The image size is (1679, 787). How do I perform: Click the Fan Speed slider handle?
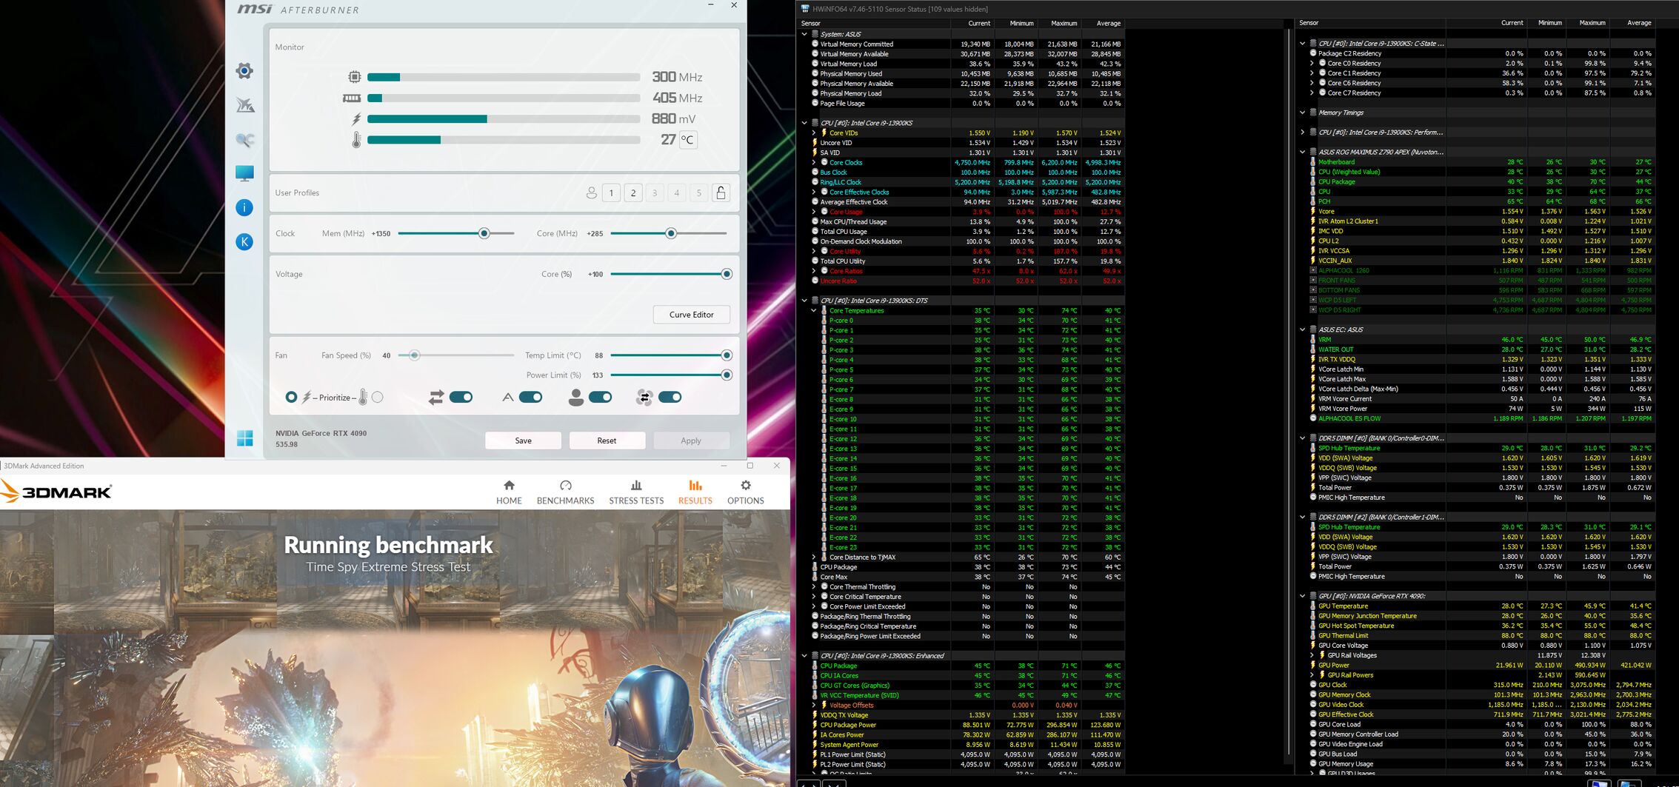(x=415, y=356)
